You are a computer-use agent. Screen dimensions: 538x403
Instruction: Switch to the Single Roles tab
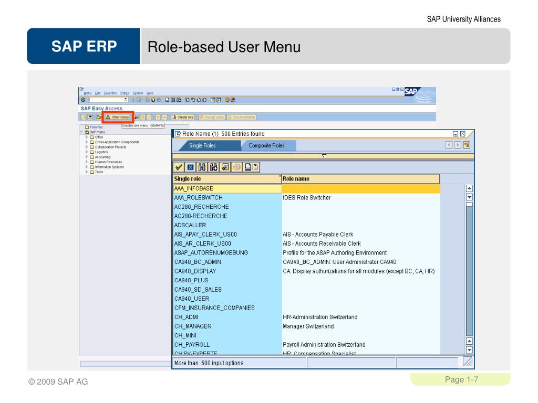pyautogui.click(x=202, y=146)
